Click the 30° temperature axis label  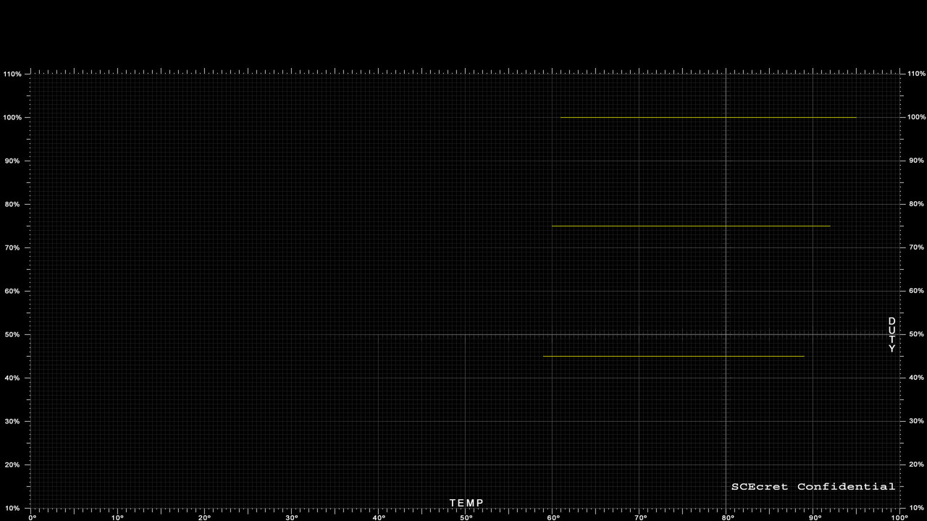pyautogui.click(x=291, y=517)
